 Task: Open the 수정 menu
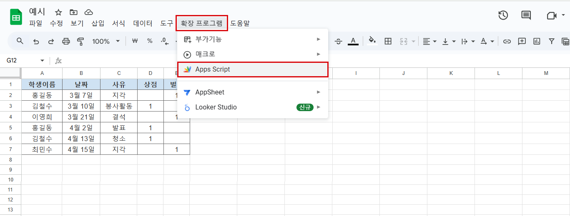click(x=56, y=23)
